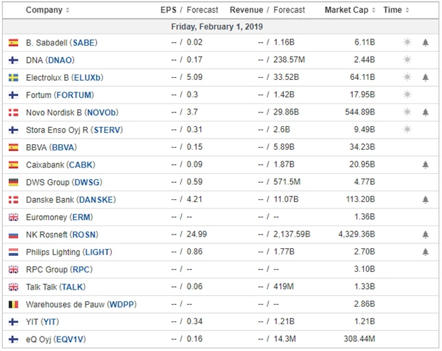Set an alert on Electrolux B bell

point(425,77)
